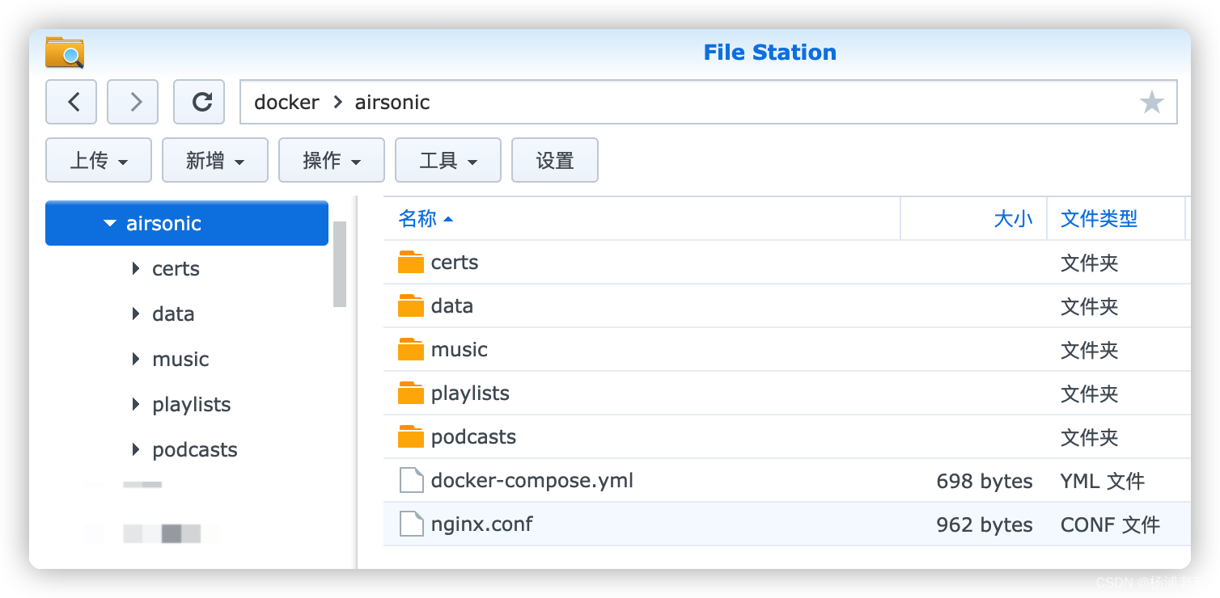Open the 新增 create dropdown
Image resolution: width=1220 pixels, height=598 pixels.
coord(215,160)
